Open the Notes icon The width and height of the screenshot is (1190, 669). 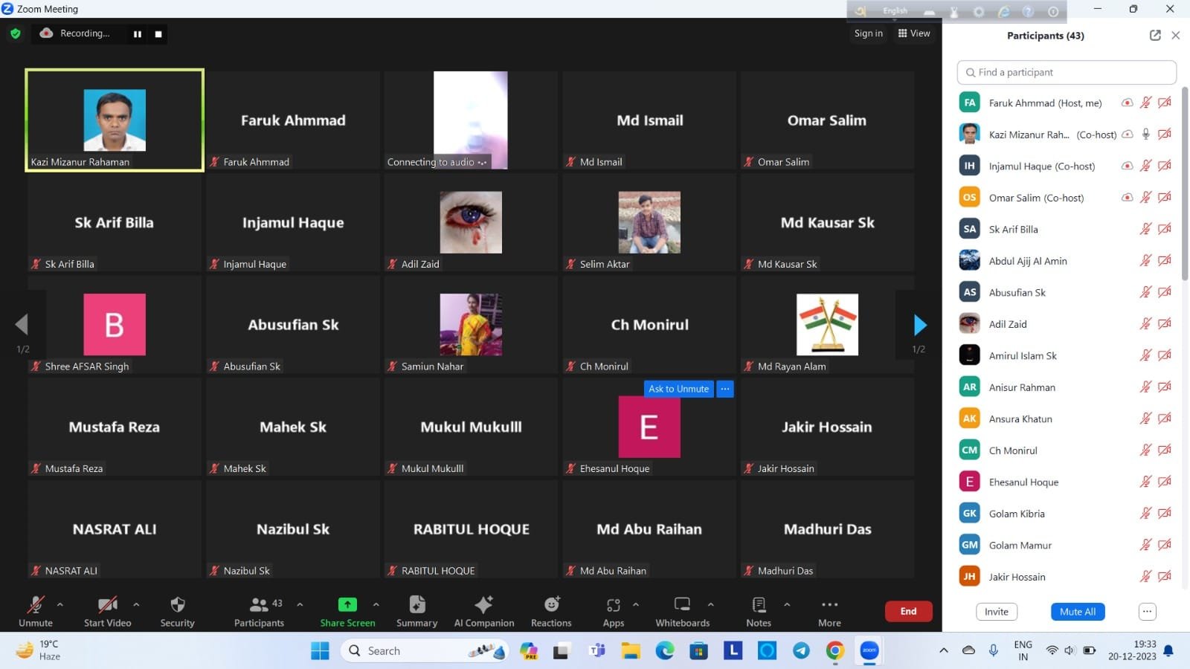[759, 605]
